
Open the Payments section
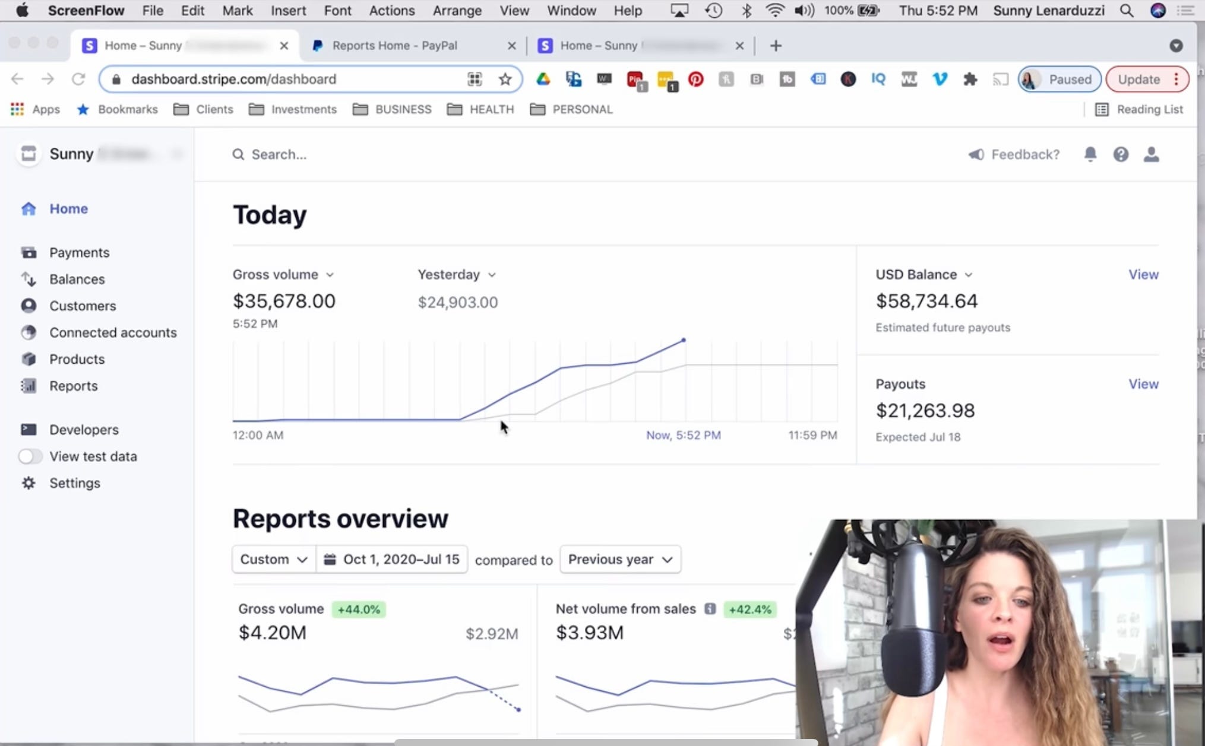[x=79, y=252]
